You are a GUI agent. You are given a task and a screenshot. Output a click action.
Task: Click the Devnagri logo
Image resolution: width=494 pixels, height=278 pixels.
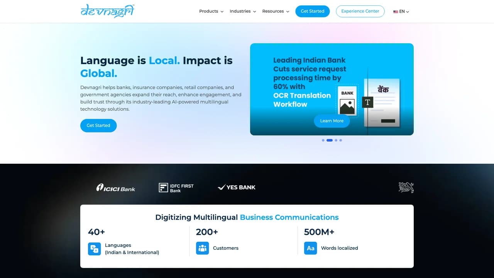pyautogui.click(x=107, y=11)
